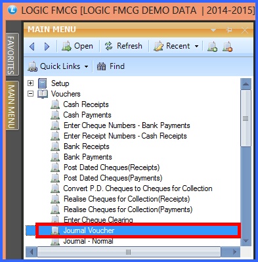Open Post Dated Cheques(Receipts)
Image resolution: width=258 pixels, height=262 pixels.
point(112,167)
